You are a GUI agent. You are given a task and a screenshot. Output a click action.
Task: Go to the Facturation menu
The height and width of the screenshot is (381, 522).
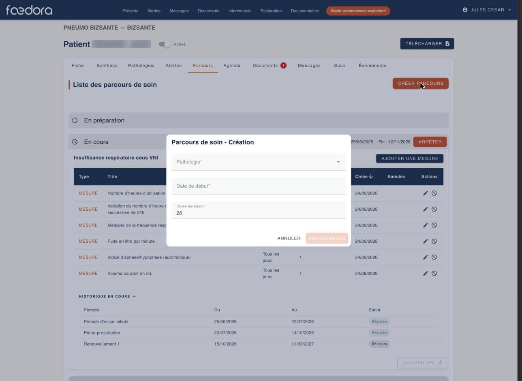(271, 11)
